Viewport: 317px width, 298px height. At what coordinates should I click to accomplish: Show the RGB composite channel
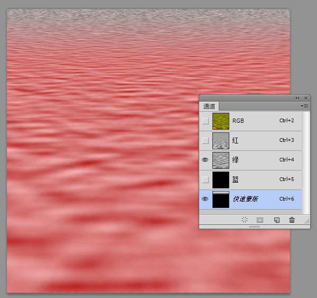[x=205, y=121]
